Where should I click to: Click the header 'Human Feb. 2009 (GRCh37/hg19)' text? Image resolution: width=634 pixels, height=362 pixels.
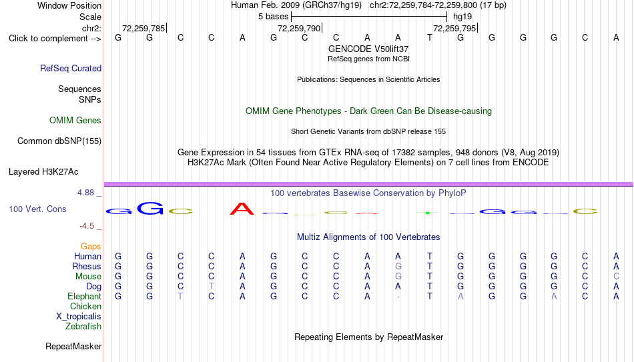[297, 5]
